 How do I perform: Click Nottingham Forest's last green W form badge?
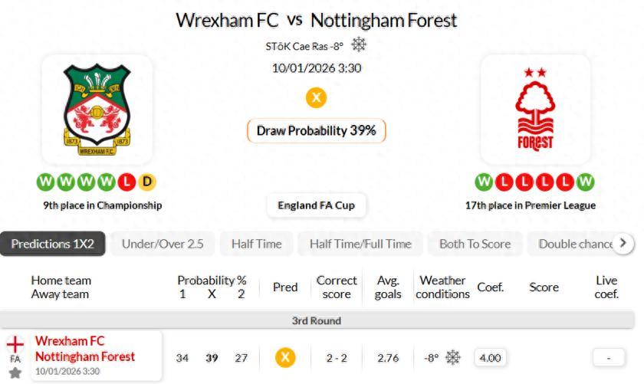point(586,182)
